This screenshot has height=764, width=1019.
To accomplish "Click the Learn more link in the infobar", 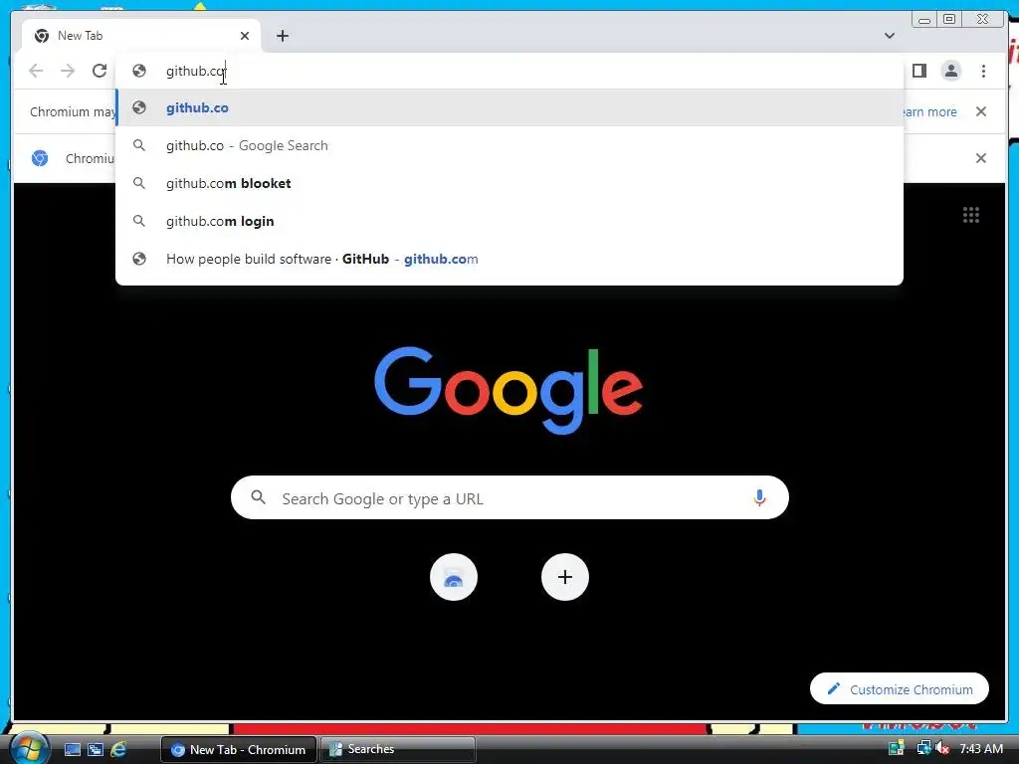I will click(930, 111).
